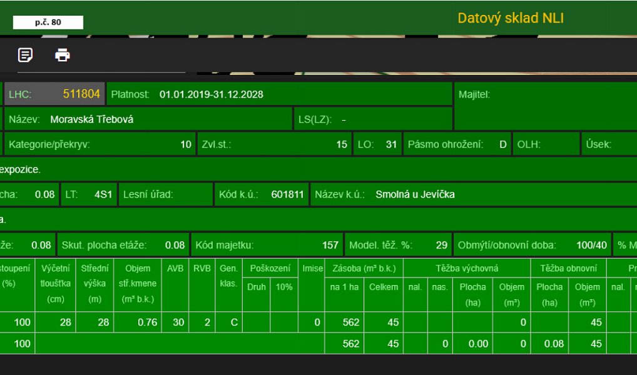Select the Kód majetku value 157
The image size is (637, 375).
tap(330, 245)
